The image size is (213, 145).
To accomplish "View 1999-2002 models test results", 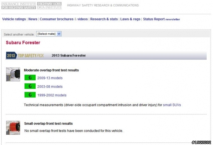I will click(52, 95).
